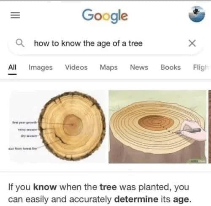Open the Maps tab

(108, 68)
